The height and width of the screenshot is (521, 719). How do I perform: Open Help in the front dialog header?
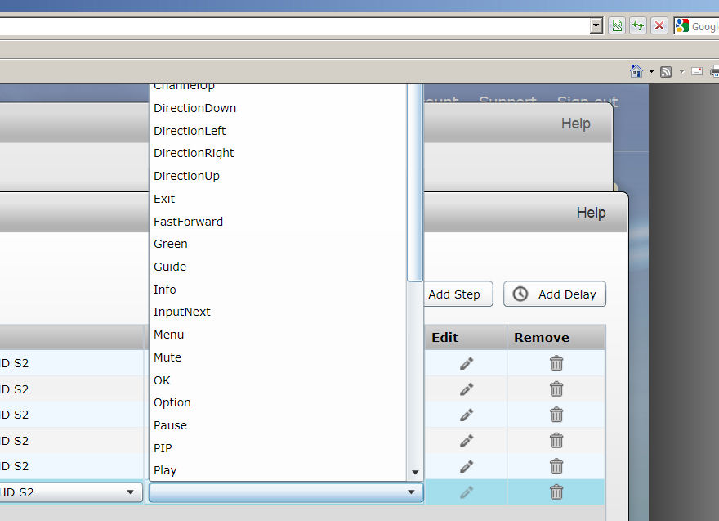tap(591, 213)
